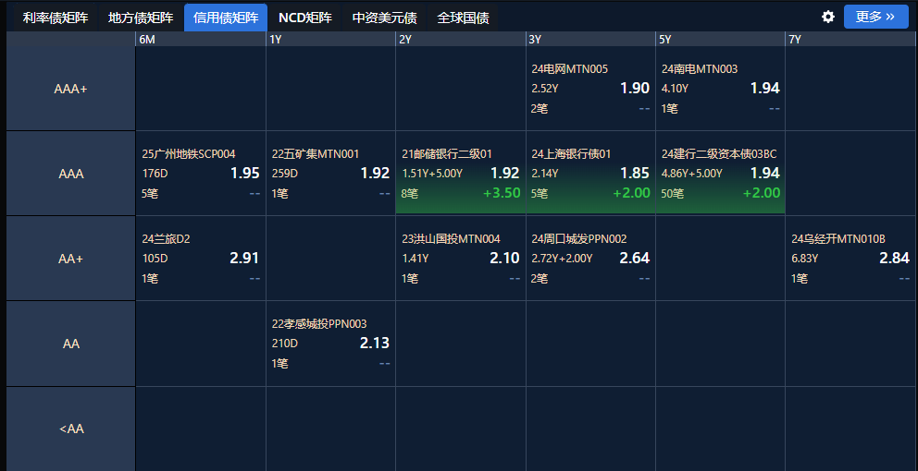Image resolution: width=918 pixels, height=471 pixels.
Task: Select the 信用债矩阵 tab
Action: click(226, 18)
